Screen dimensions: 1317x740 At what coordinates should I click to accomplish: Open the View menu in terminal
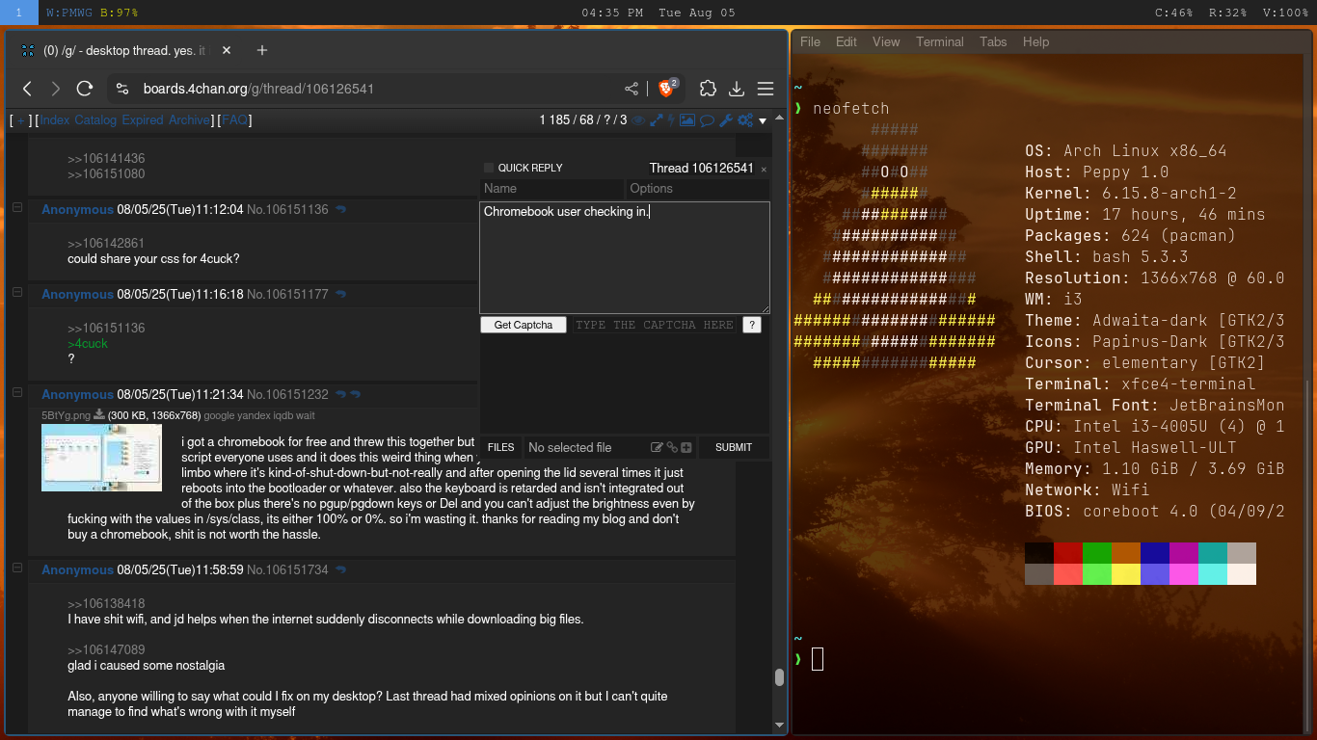(886, 41)
